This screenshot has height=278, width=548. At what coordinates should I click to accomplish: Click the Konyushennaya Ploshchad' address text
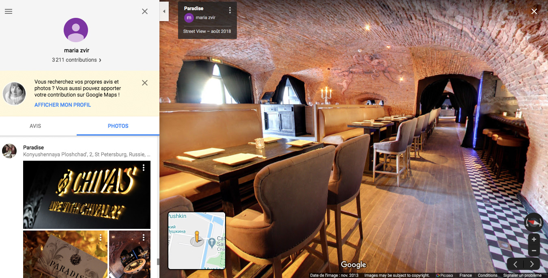coord(87,154)
